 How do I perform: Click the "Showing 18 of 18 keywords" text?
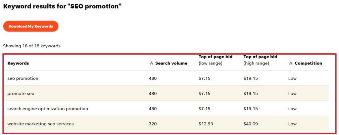click(x=32, y=46)
